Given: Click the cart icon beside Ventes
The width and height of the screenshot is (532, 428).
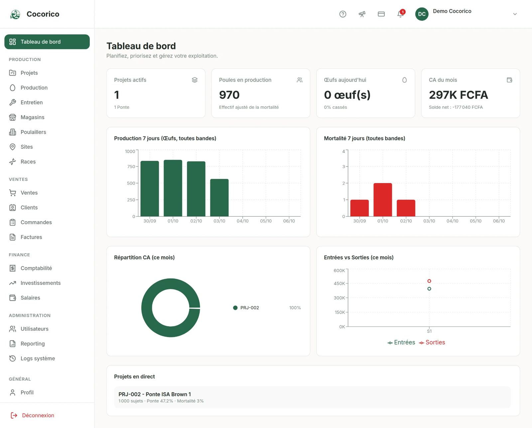Looking at the screenshot, I should (x=13, y=193).
